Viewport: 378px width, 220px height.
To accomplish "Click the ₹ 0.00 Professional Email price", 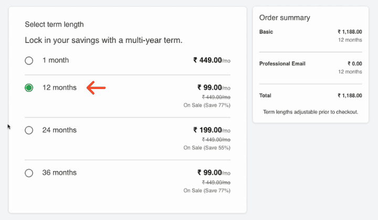I will (x=354, y=64).
